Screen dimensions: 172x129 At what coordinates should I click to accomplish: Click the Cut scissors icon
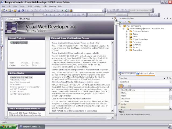click(x=28, y=10)
